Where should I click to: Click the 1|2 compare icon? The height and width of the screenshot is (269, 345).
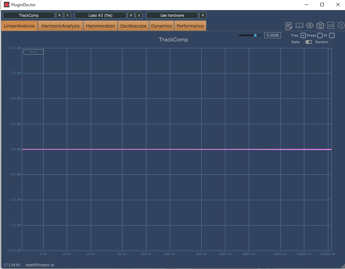(x=331, y=25)
